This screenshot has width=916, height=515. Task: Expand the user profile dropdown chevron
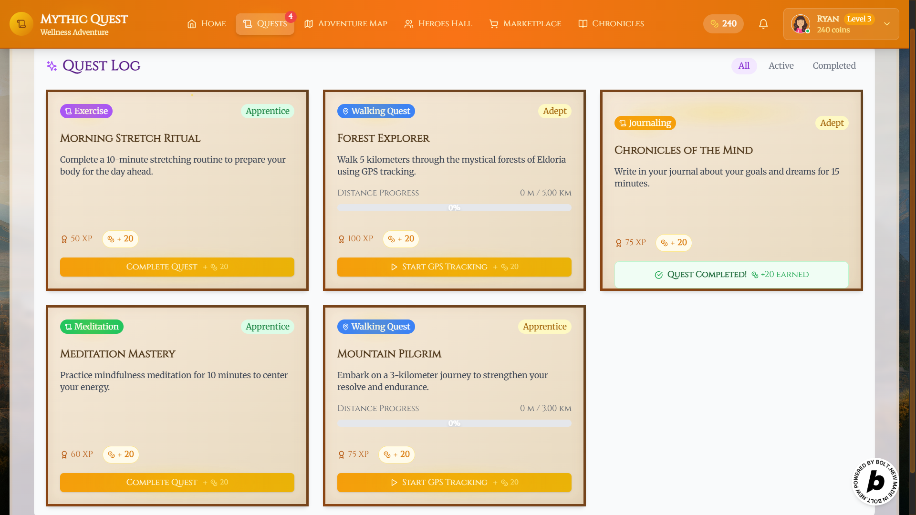[x=887, y=24]
